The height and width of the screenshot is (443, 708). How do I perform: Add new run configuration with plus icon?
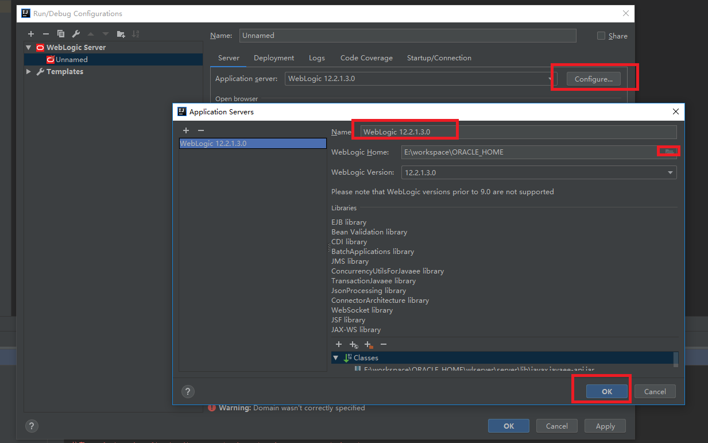31,34
